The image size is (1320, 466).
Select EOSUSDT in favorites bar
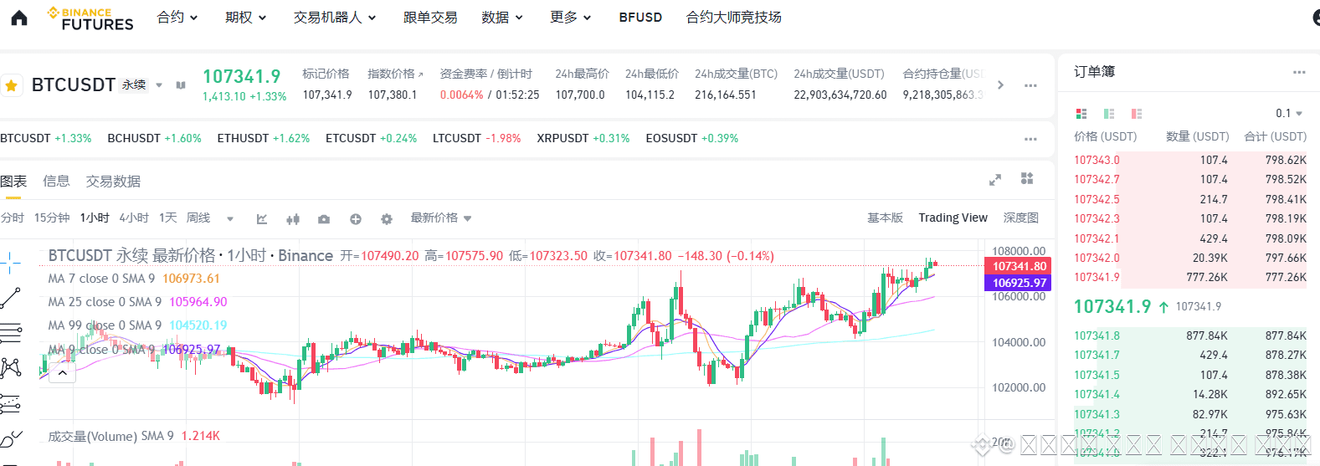tap(691, 139)
